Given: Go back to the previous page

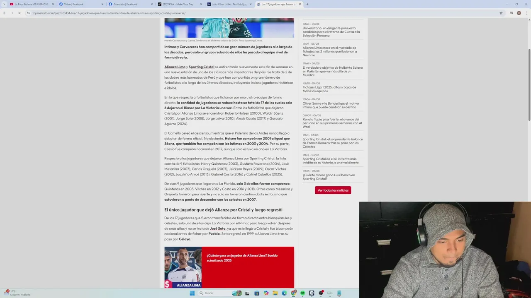Looking at the screenshot, I should 5,13.
